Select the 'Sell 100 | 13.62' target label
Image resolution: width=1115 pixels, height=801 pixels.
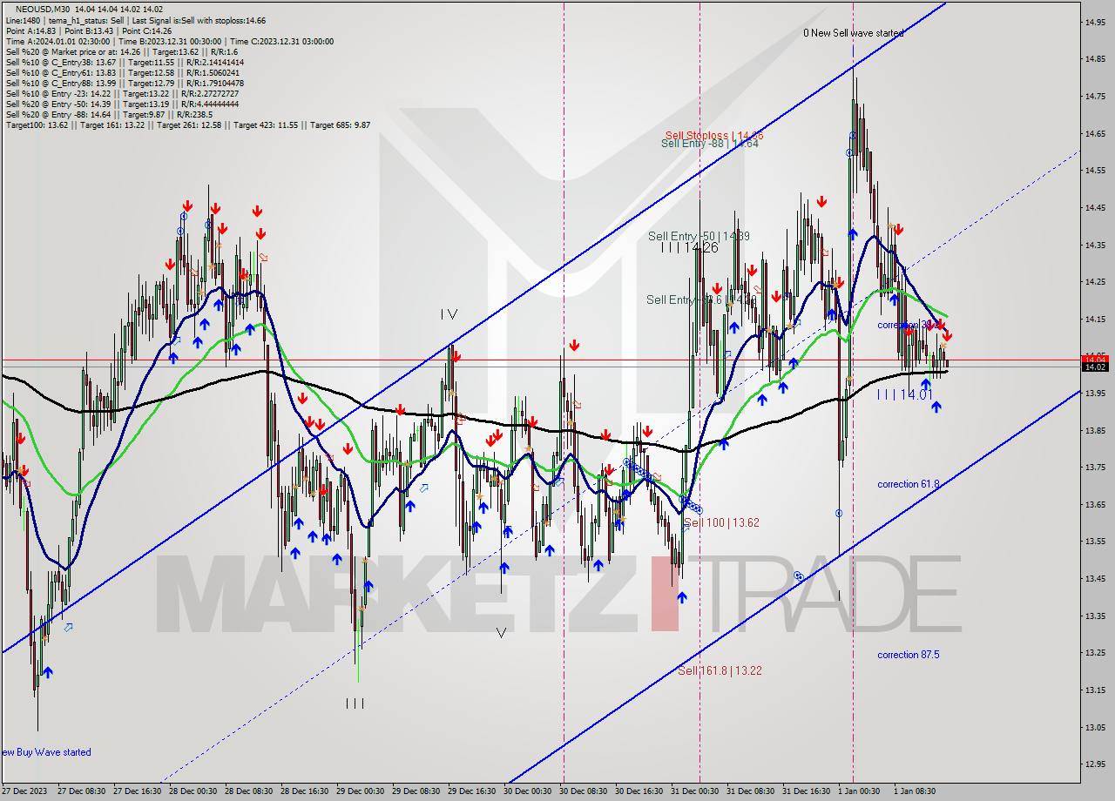pos(721,523)
